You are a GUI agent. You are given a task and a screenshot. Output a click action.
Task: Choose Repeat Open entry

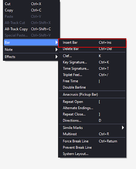pyautogui.click(x=92, y=102)
